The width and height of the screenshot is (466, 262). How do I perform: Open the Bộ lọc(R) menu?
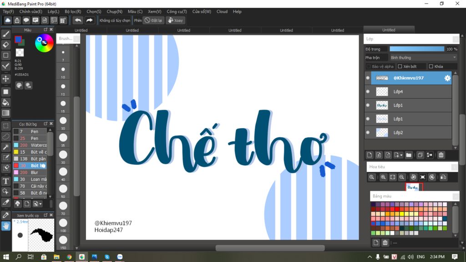[73, 11]
